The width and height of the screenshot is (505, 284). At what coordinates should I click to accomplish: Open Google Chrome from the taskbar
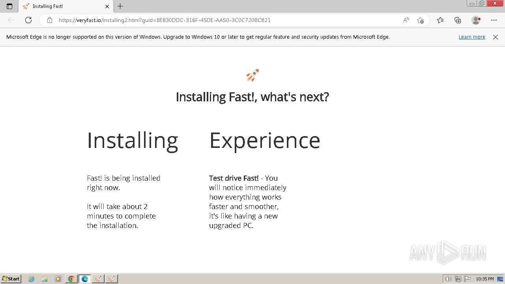click(x=71, y=279)
